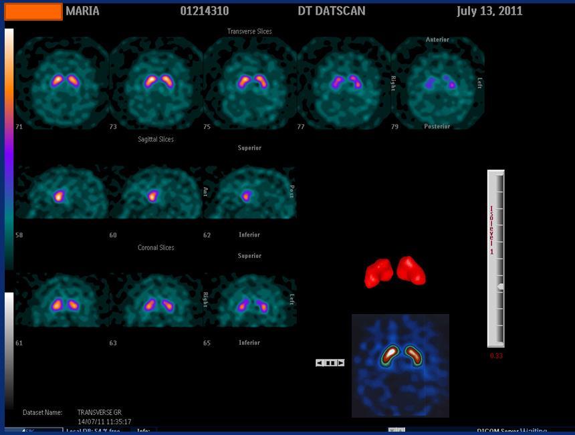Click the next frame arrow of cine control
The width and height of the screenshot is (575, 435).
(341, 363)
